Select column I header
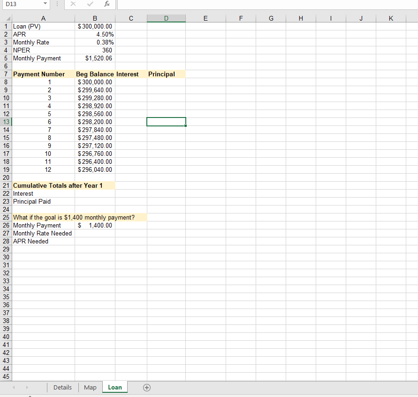The image size is (418, 397). pos(331,18)
